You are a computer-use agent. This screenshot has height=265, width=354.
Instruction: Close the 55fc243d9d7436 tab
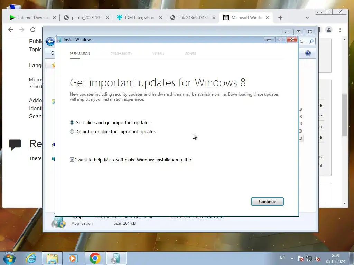pos(214,18)
